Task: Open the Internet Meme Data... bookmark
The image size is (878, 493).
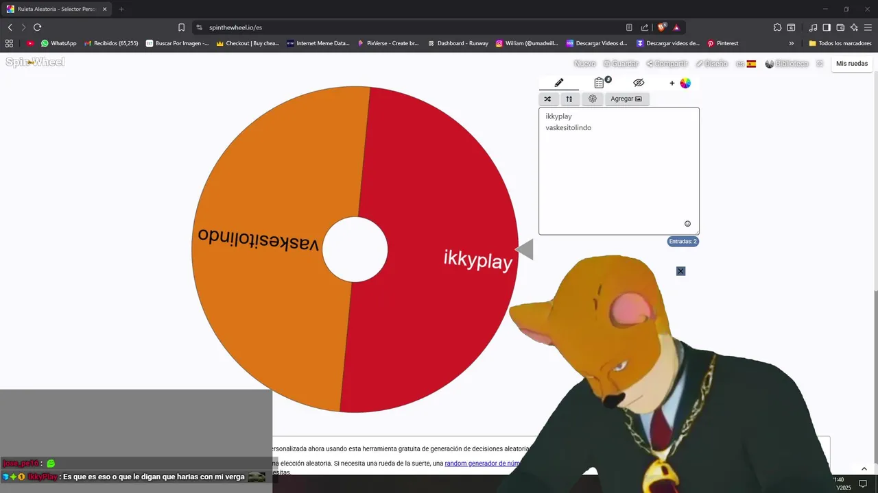Action: pyautogui.click(x=318, y=43)
